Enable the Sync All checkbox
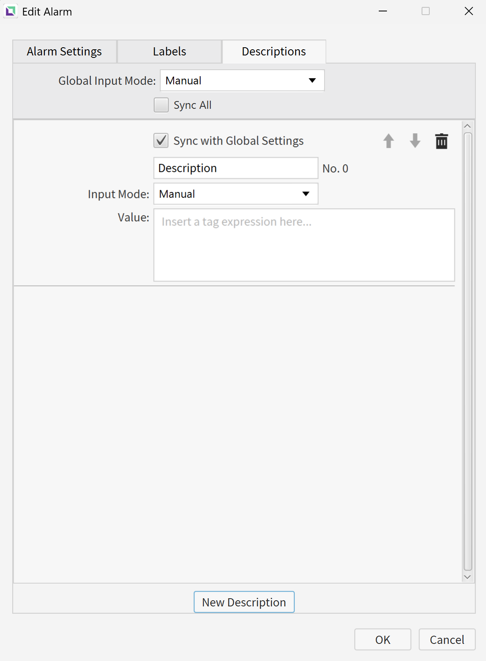 (x=161, y=105)
